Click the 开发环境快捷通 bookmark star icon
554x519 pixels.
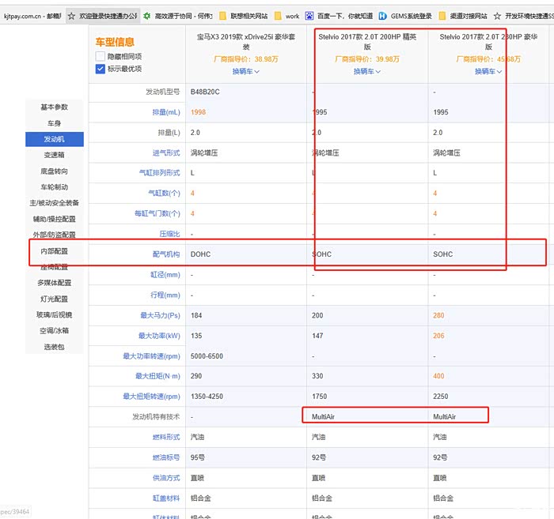point(497,16)
